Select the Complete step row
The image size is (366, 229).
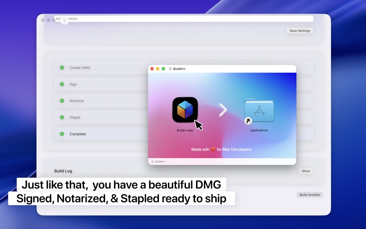(96, 134)
